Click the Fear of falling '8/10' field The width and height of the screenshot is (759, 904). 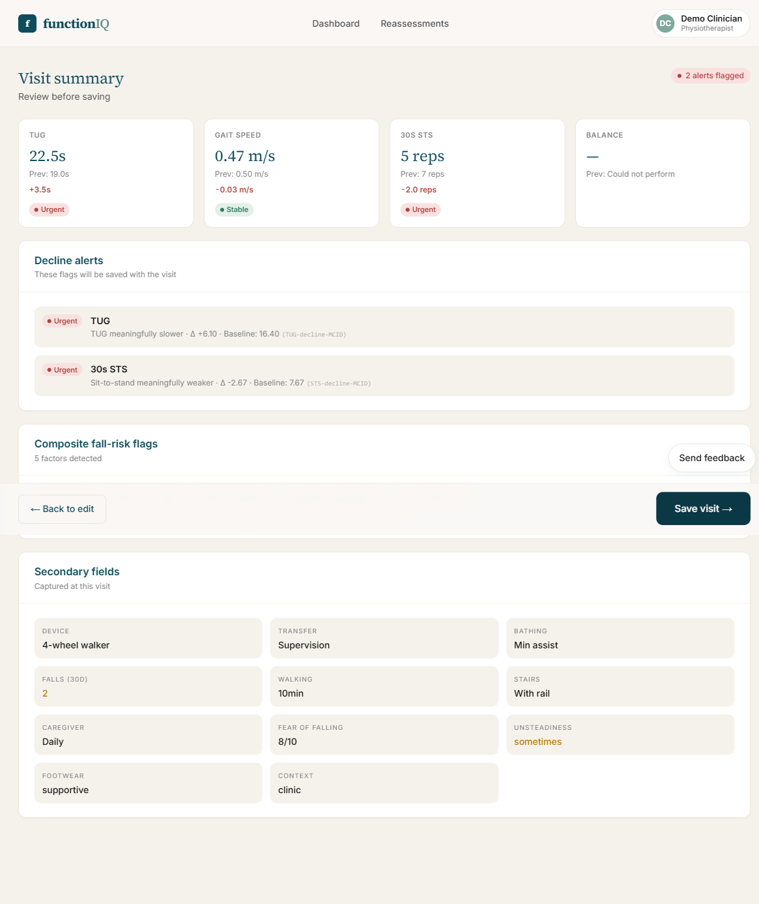(384, 734)
